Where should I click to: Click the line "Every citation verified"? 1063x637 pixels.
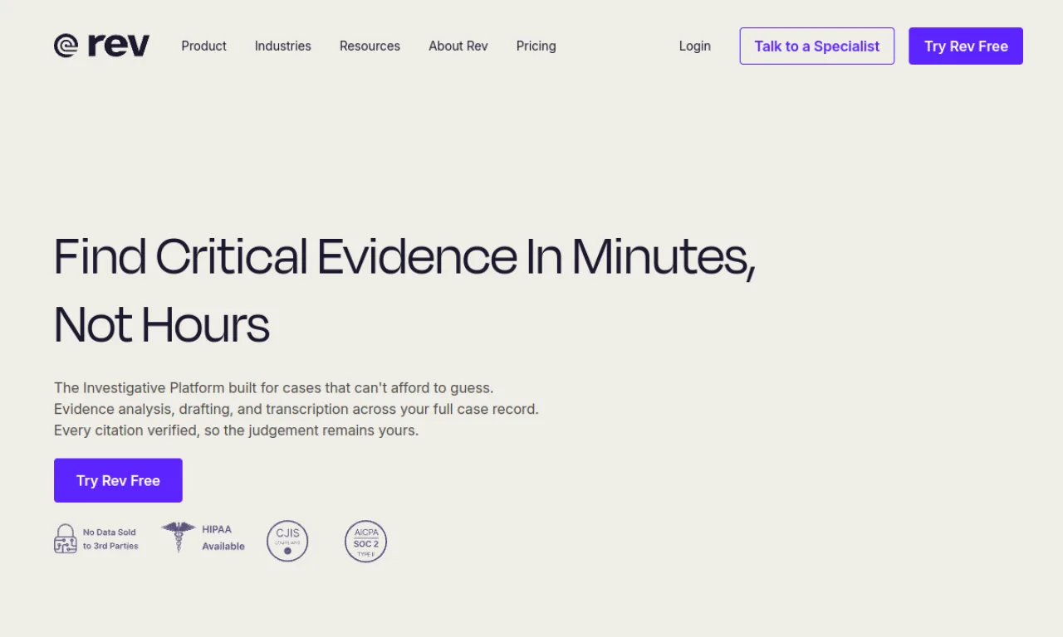click(237, 430)
